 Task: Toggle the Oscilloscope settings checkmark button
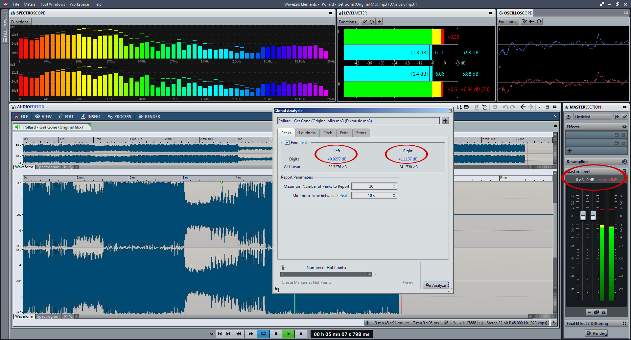(525, 21)
